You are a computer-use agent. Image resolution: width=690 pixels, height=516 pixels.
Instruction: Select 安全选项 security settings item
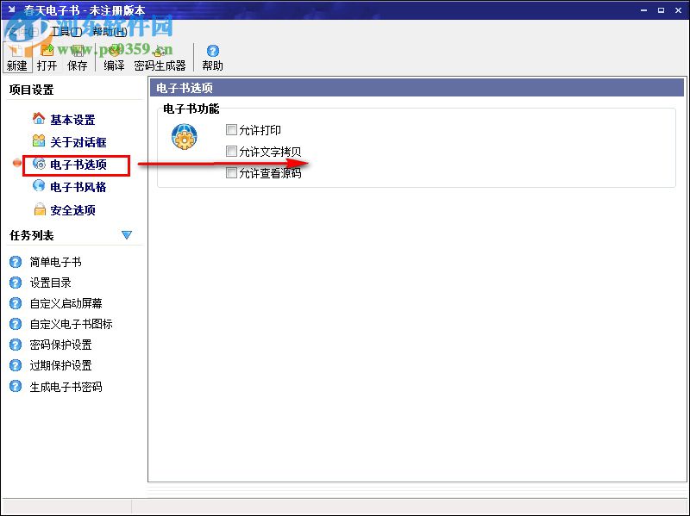(x=72, y=210)
